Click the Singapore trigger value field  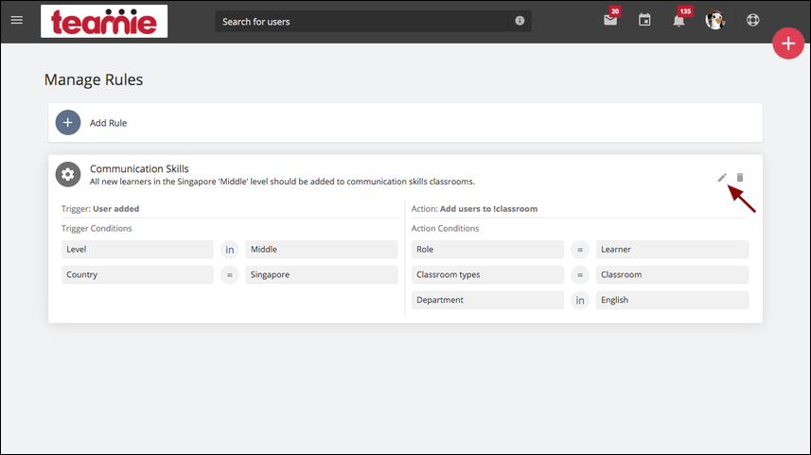coord(322,274)
